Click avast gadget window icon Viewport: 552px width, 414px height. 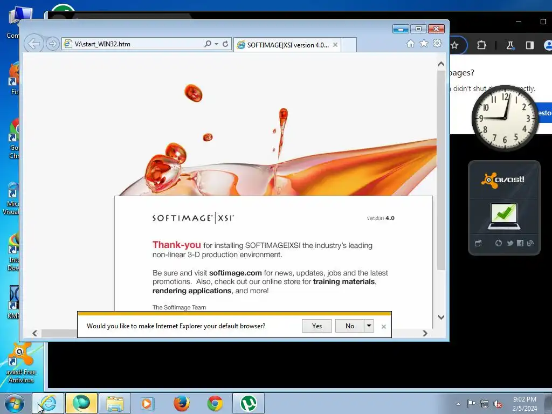pos(478,243)
